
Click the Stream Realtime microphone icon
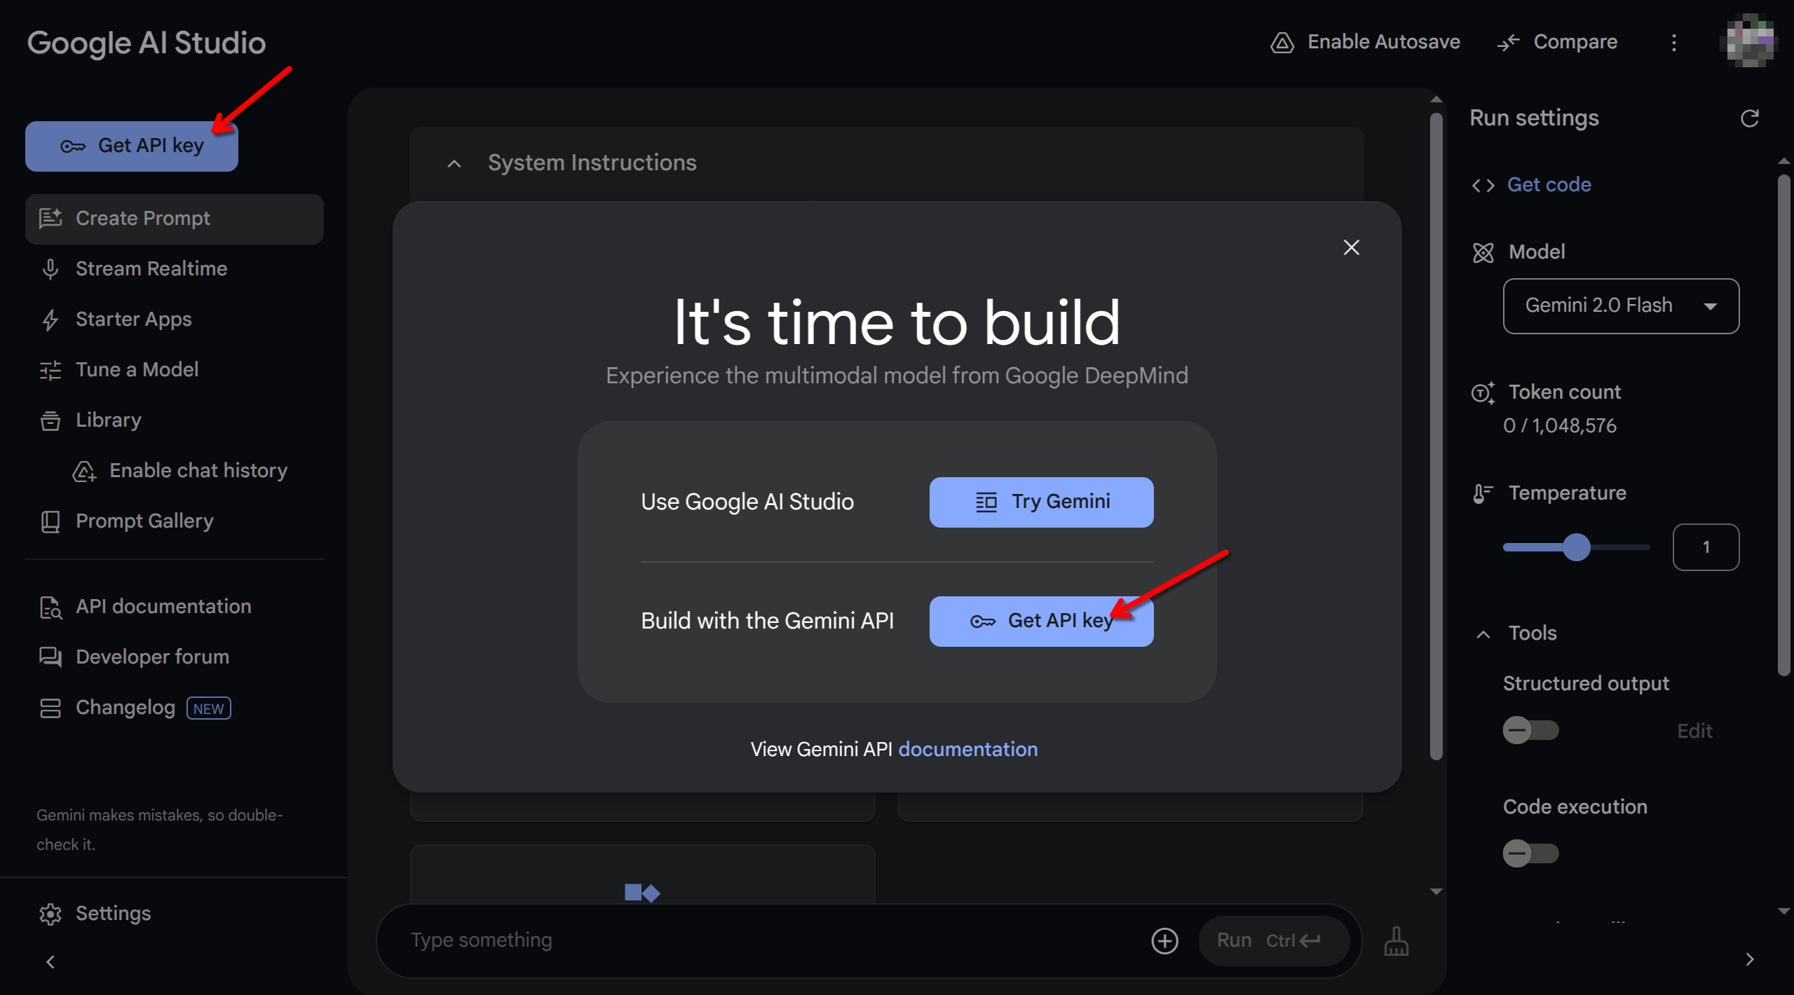click(50, 270)
